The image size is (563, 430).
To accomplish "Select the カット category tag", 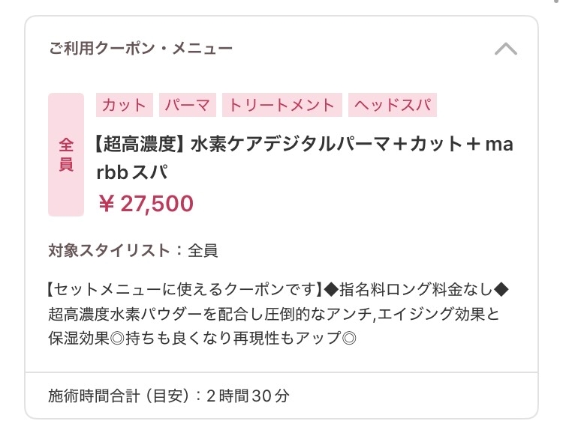I will (125, 105).
